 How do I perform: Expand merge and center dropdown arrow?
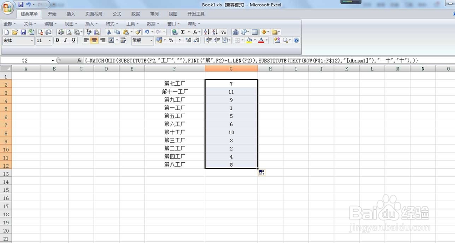tap(117, 40)
